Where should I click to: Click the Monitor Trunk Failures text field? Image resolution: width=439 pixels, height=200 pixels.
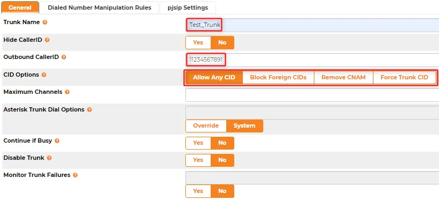[312, 177]
